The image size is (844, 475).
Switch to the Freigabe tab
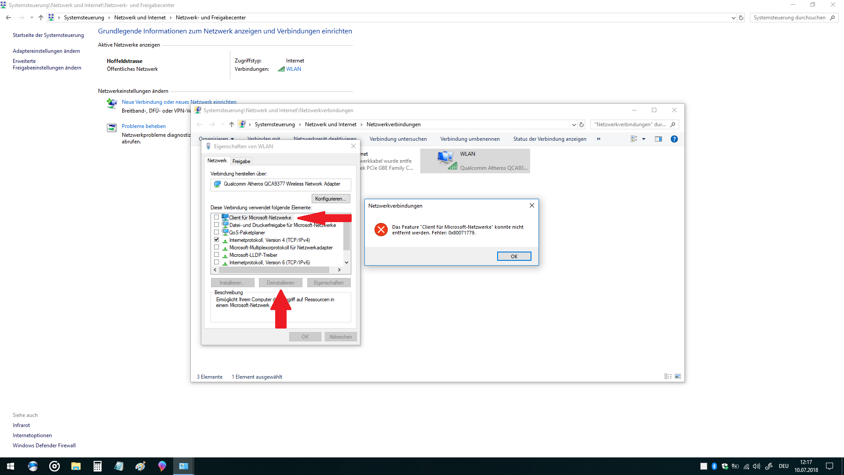coord(241,161)
